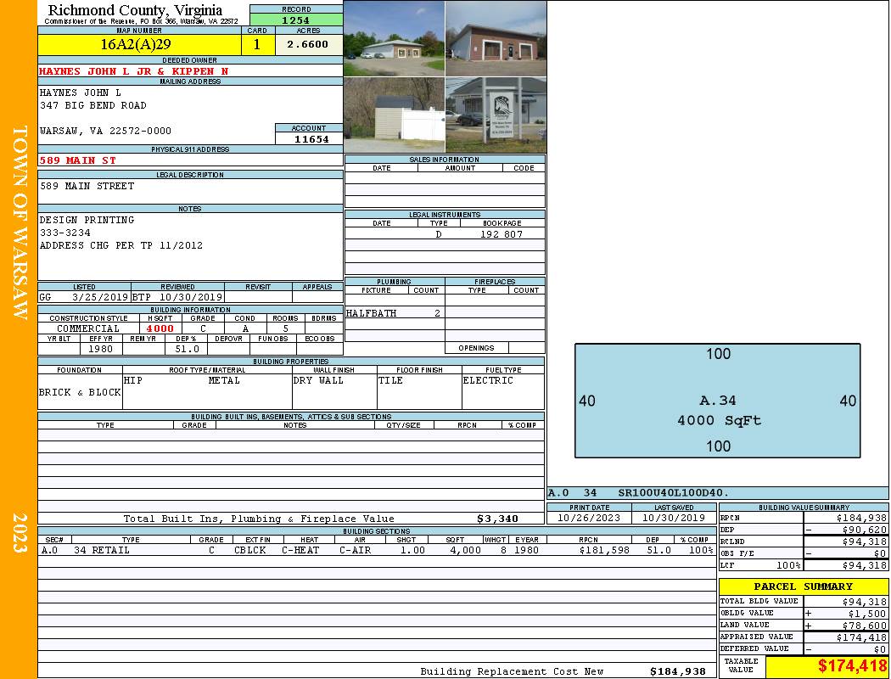Click APPRAISED VALUE amount $174,418
Image resolution: width=891 pixels, height=679 pixels.
click(861, 637)
